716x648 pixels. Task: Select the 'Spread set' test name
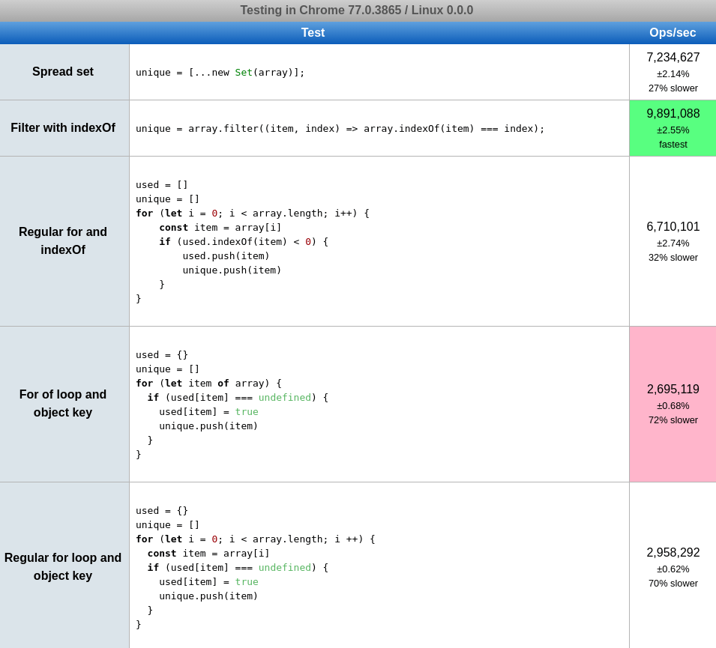tap(63, 72)
